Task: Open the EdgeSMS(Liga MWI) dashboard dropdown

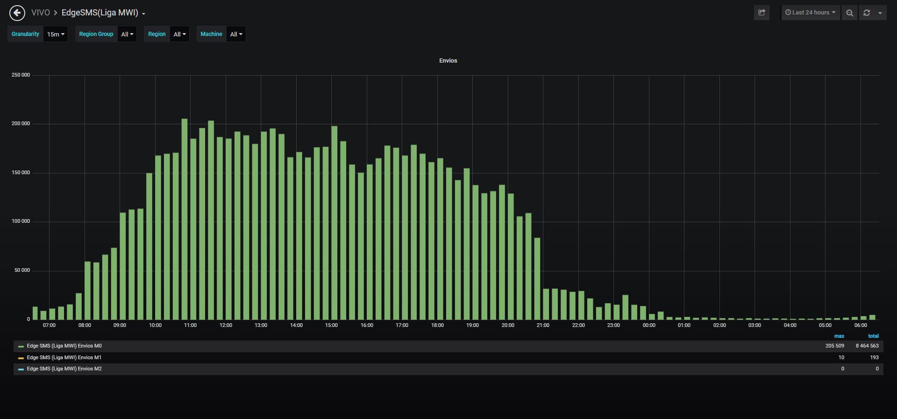Action: (103, 13)
